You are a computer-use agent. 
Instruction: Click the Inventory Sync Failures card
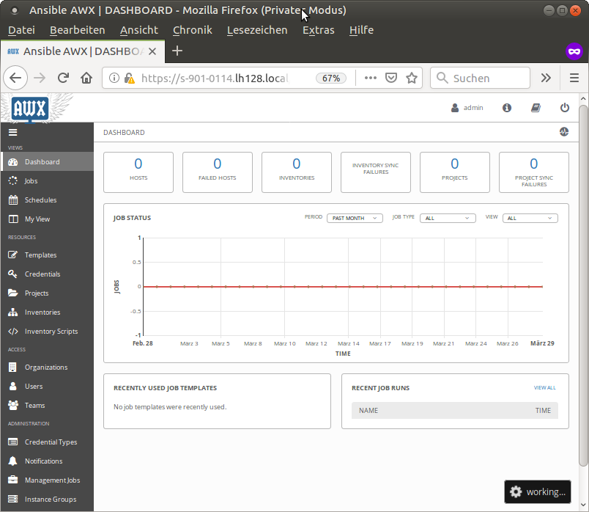coord(376,172)
